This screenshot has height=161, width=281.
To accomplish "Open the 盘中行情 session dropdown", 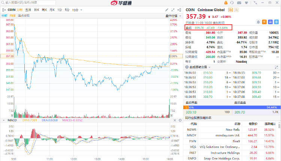I will click(x=173, y=16).
